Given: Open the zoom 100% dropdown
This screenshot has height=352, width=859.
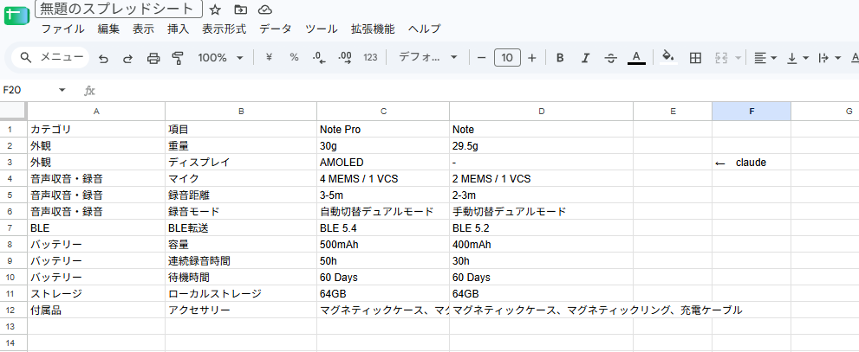Looking at the screenshot, I should pos(220,57).
